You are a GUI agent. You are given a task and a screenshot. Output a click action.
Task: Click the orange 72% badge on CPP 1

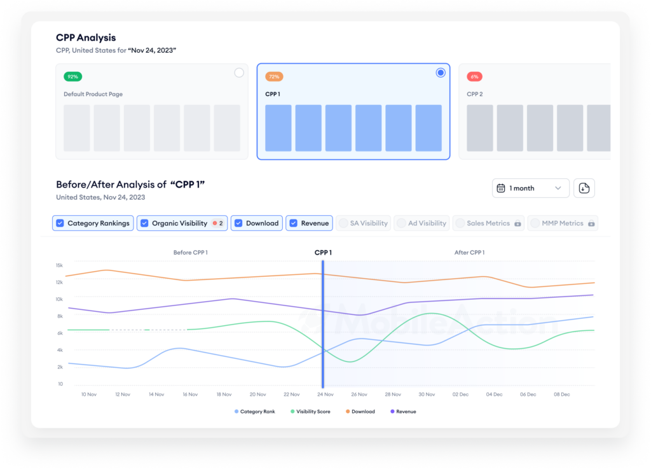[x=274, y=76]
